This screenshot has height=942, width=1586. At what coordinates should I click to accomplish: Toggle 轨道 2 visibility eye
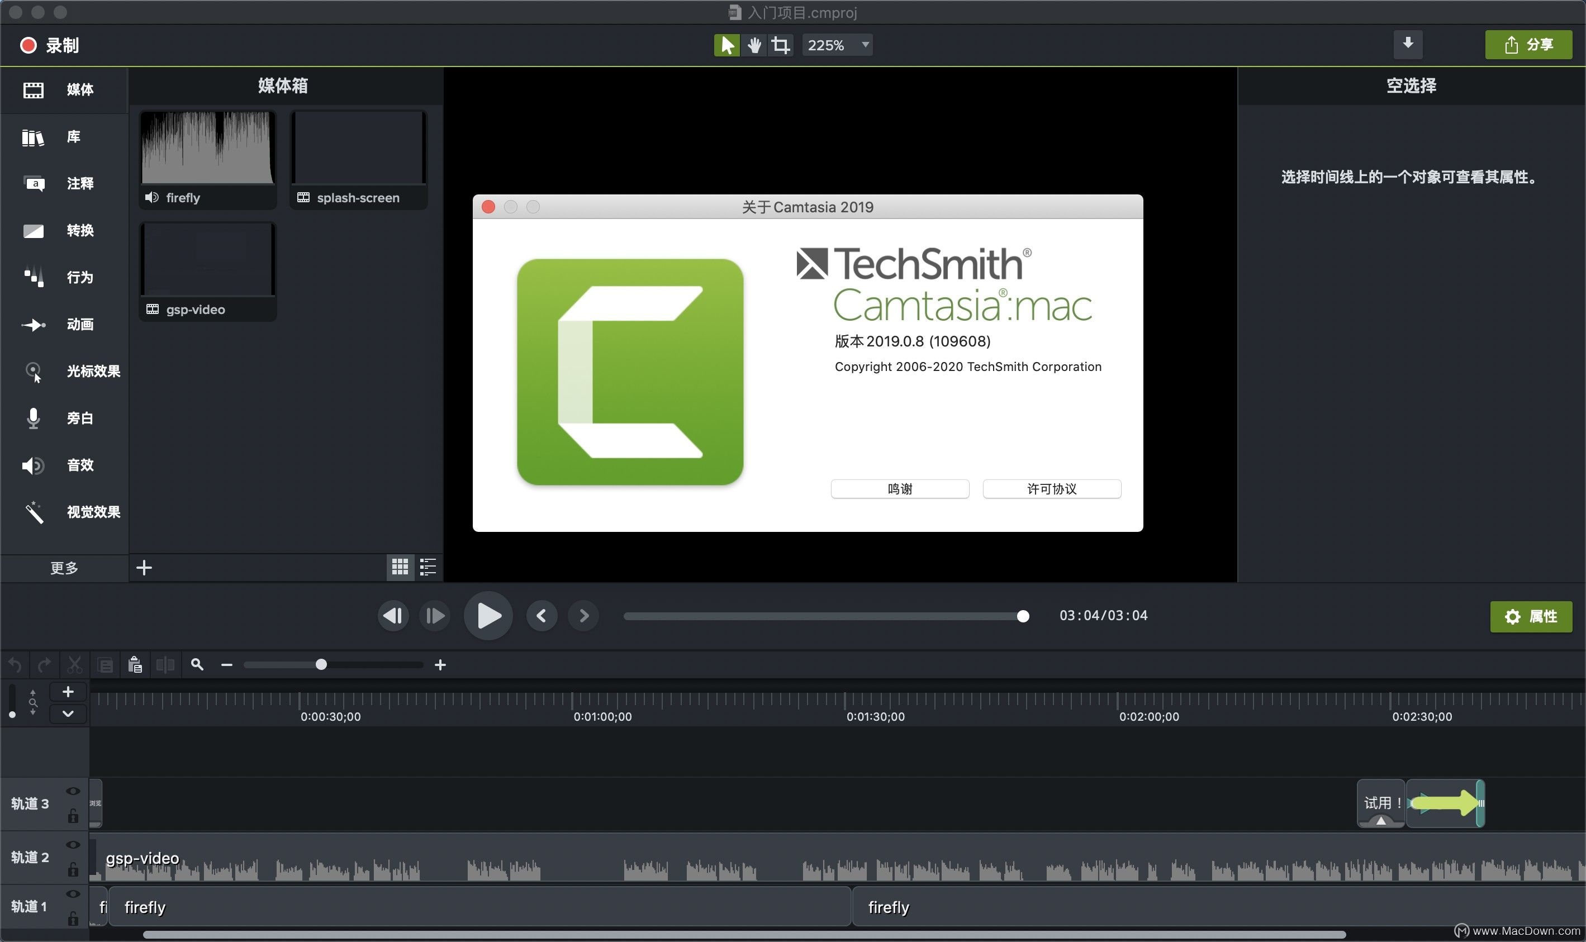point(73,845)
